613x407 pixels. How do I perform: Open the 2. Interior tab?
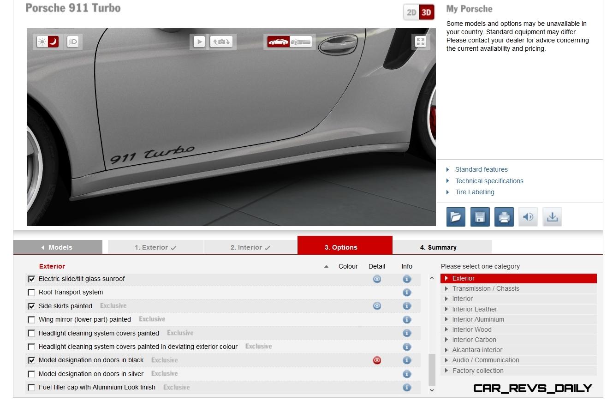pyautogui.click(x=250, y=247)
